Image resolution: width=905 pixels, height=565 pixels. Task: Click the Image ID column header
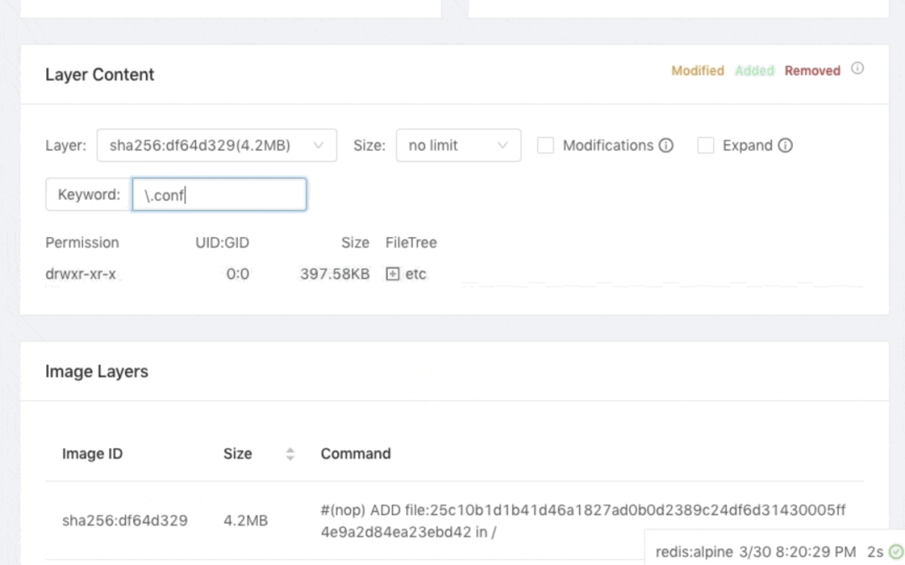click(x=92, y=454)
